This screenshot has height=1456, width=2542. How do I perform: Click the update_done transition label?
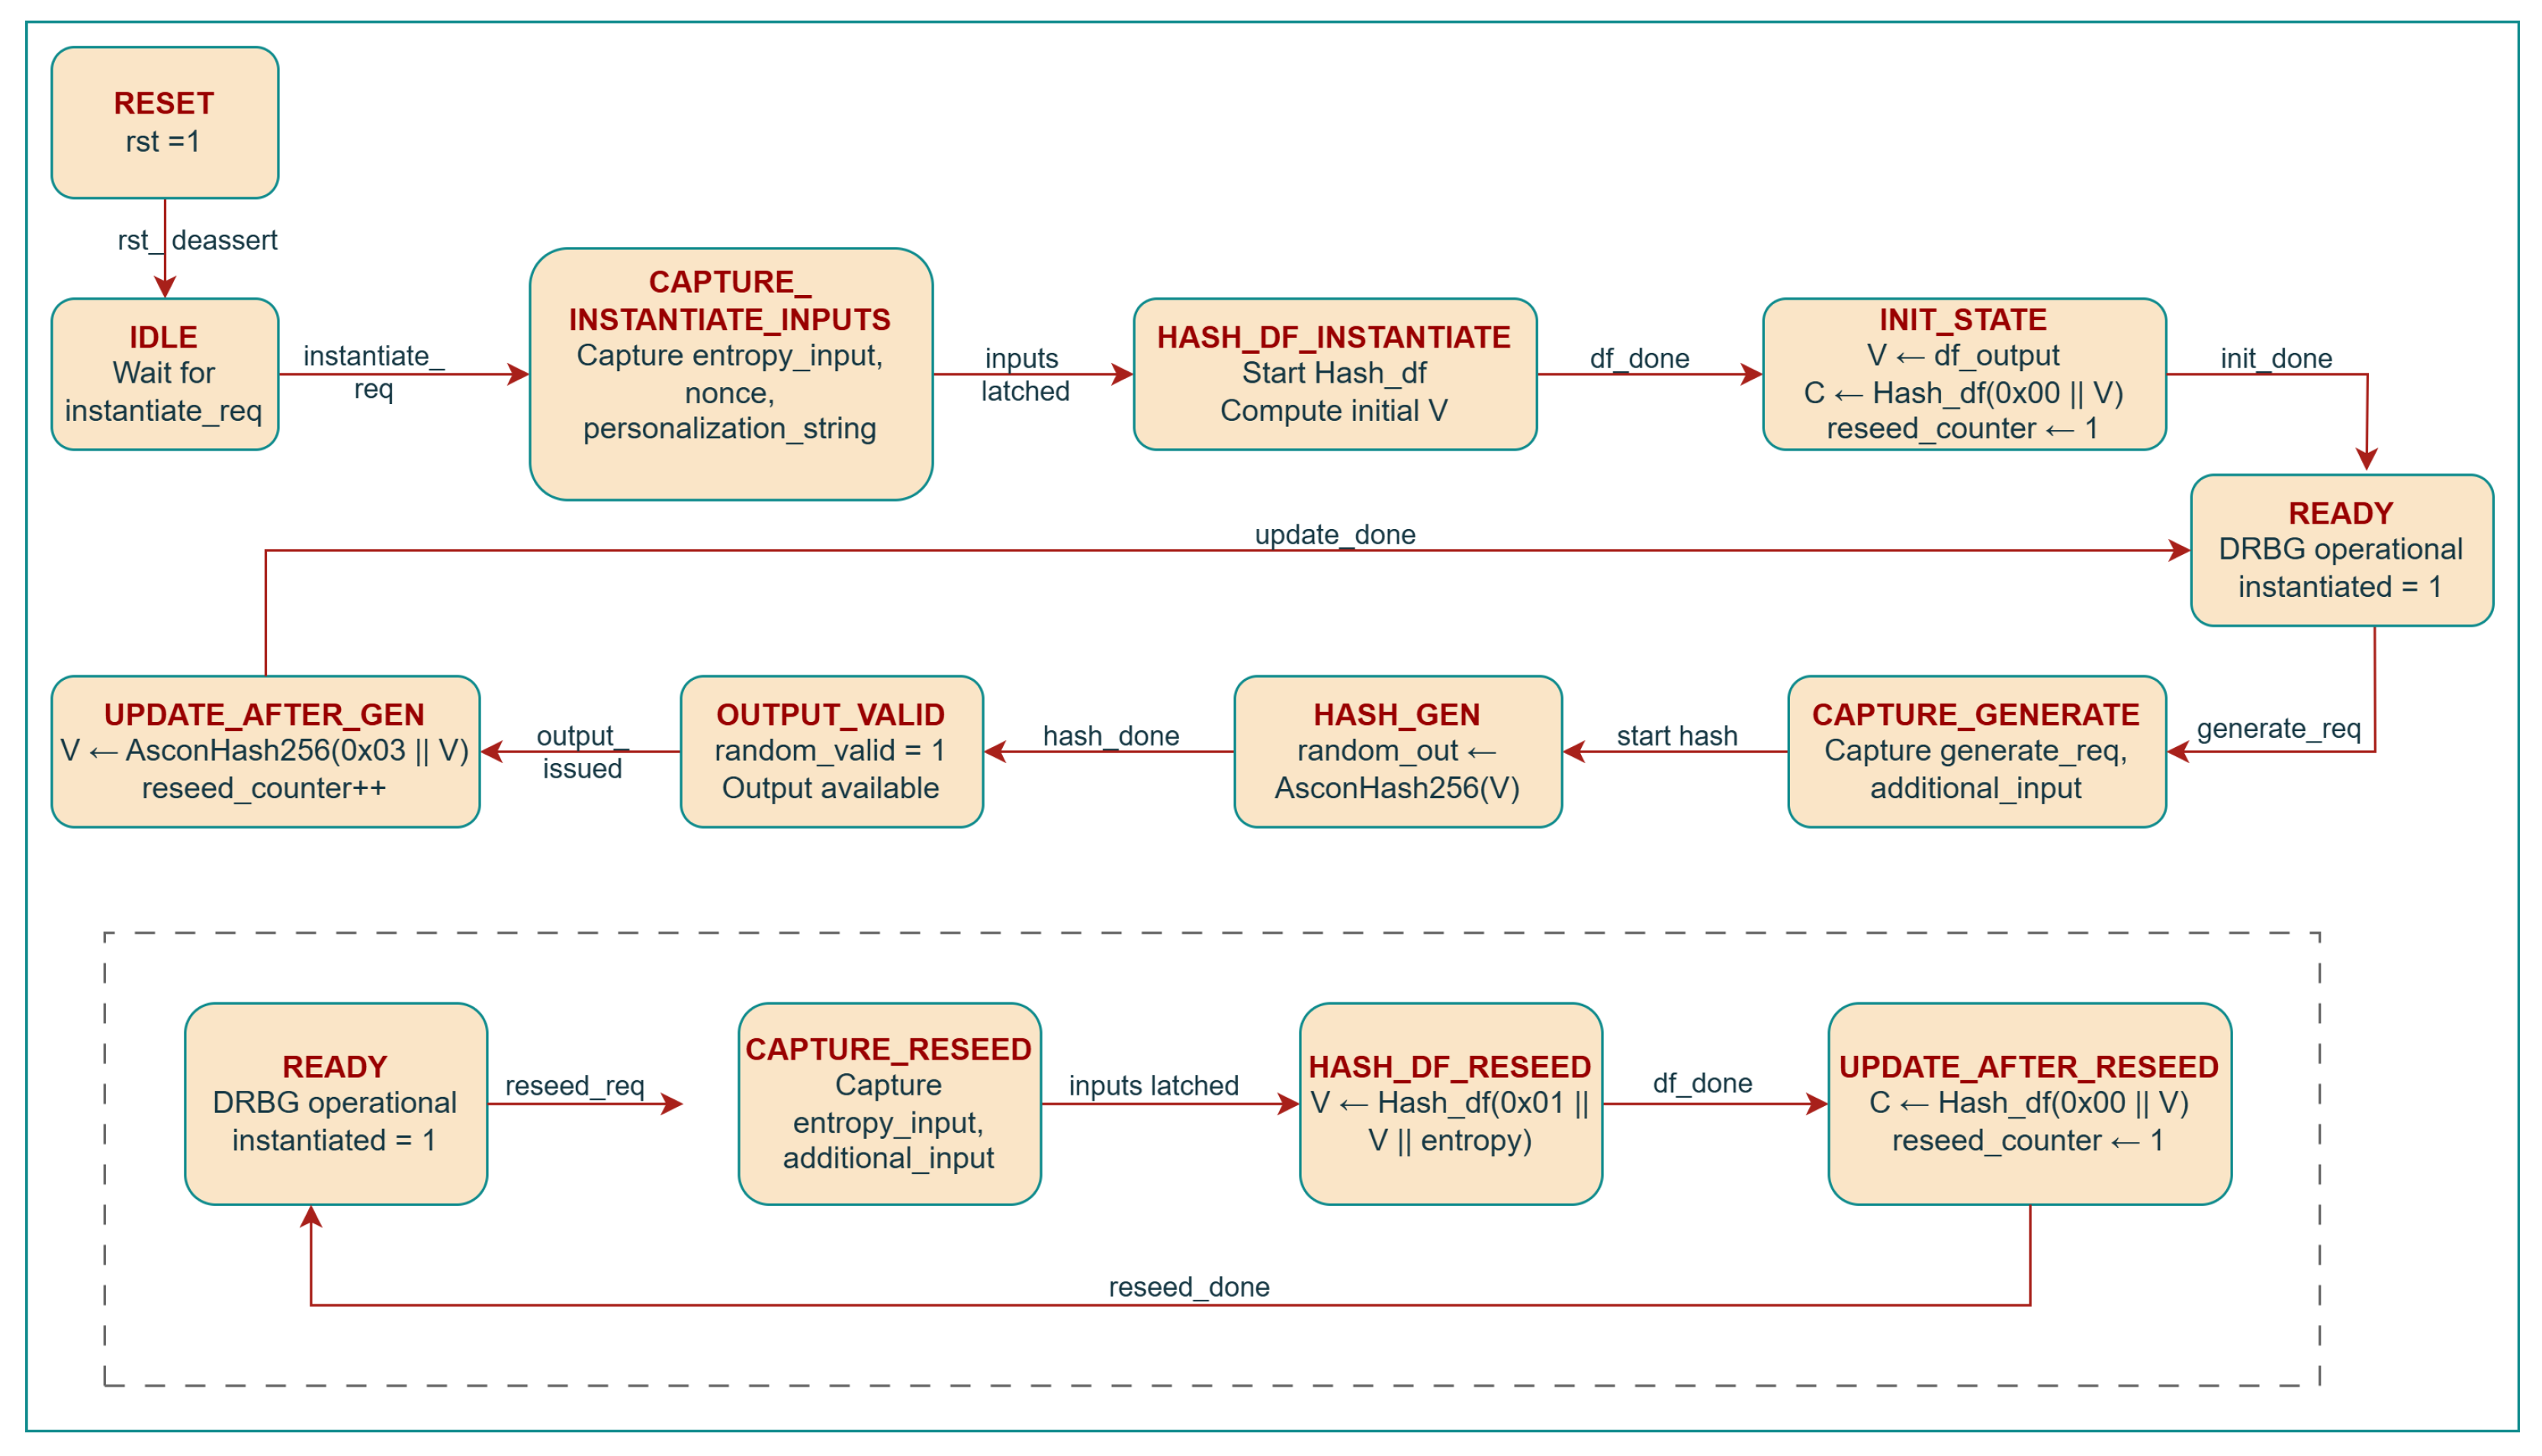[1335, 534]
